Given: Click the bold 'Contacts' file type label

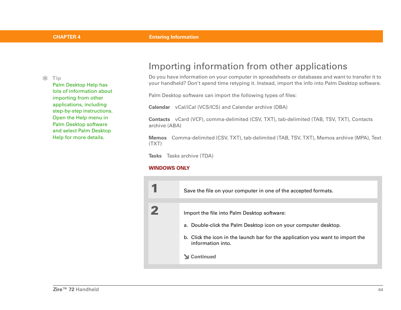Looking at the screenshot, I should [159, 119].
